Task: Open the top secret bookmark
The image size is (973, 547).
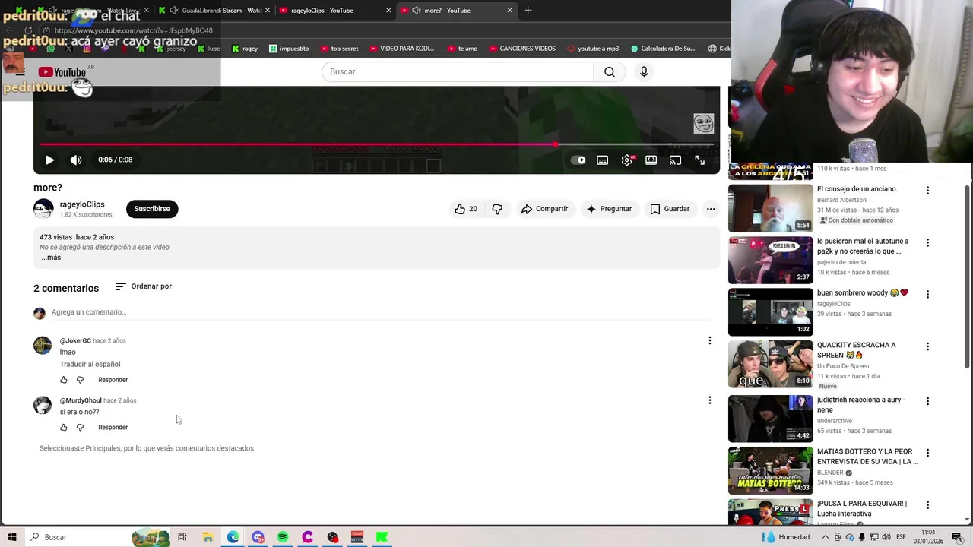Action: [x=339, y=49]
